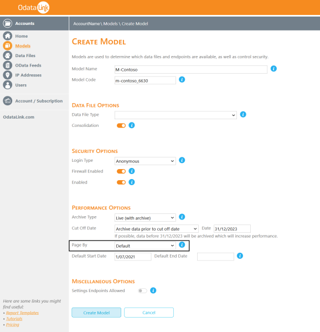This screenshot has height=332, width=320.
Task: Click the Models cube icon
Action: (7, 46)
